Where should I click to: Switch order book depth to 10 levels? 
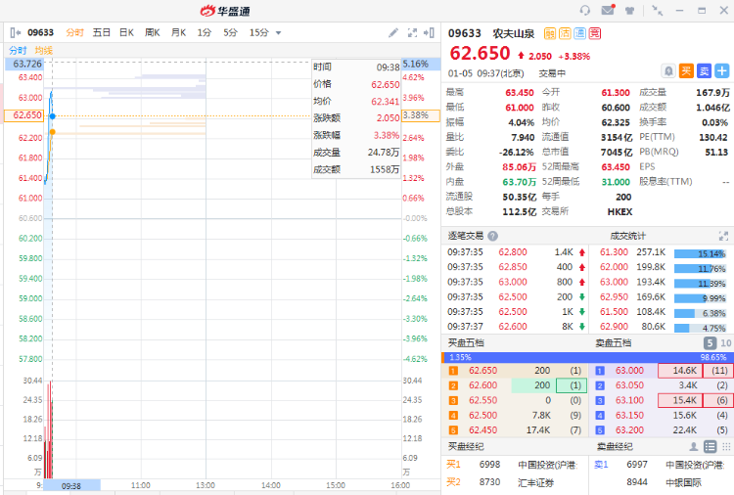pos(725,343)
